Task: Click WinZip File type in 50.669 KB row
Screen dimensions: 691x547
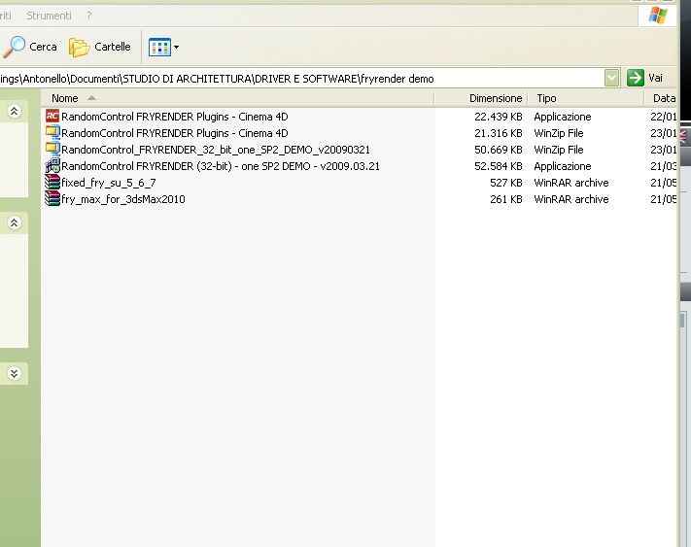Action: 559,150
